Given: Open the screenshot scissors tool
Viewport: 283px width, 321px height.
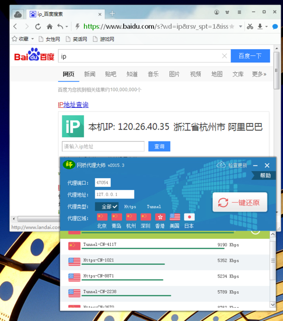Looking at the screenshot, I should pyautogui.click(x=250, y=26).
